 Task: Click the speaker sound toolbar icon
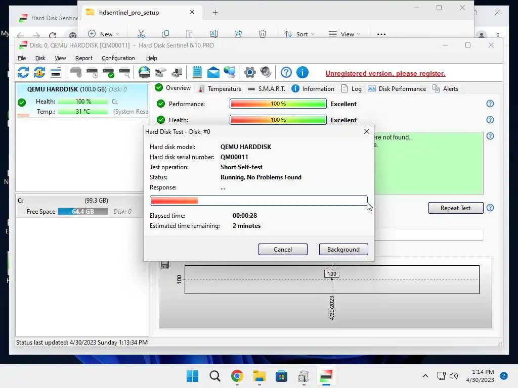pyautogui.click(x=266, y=72)
